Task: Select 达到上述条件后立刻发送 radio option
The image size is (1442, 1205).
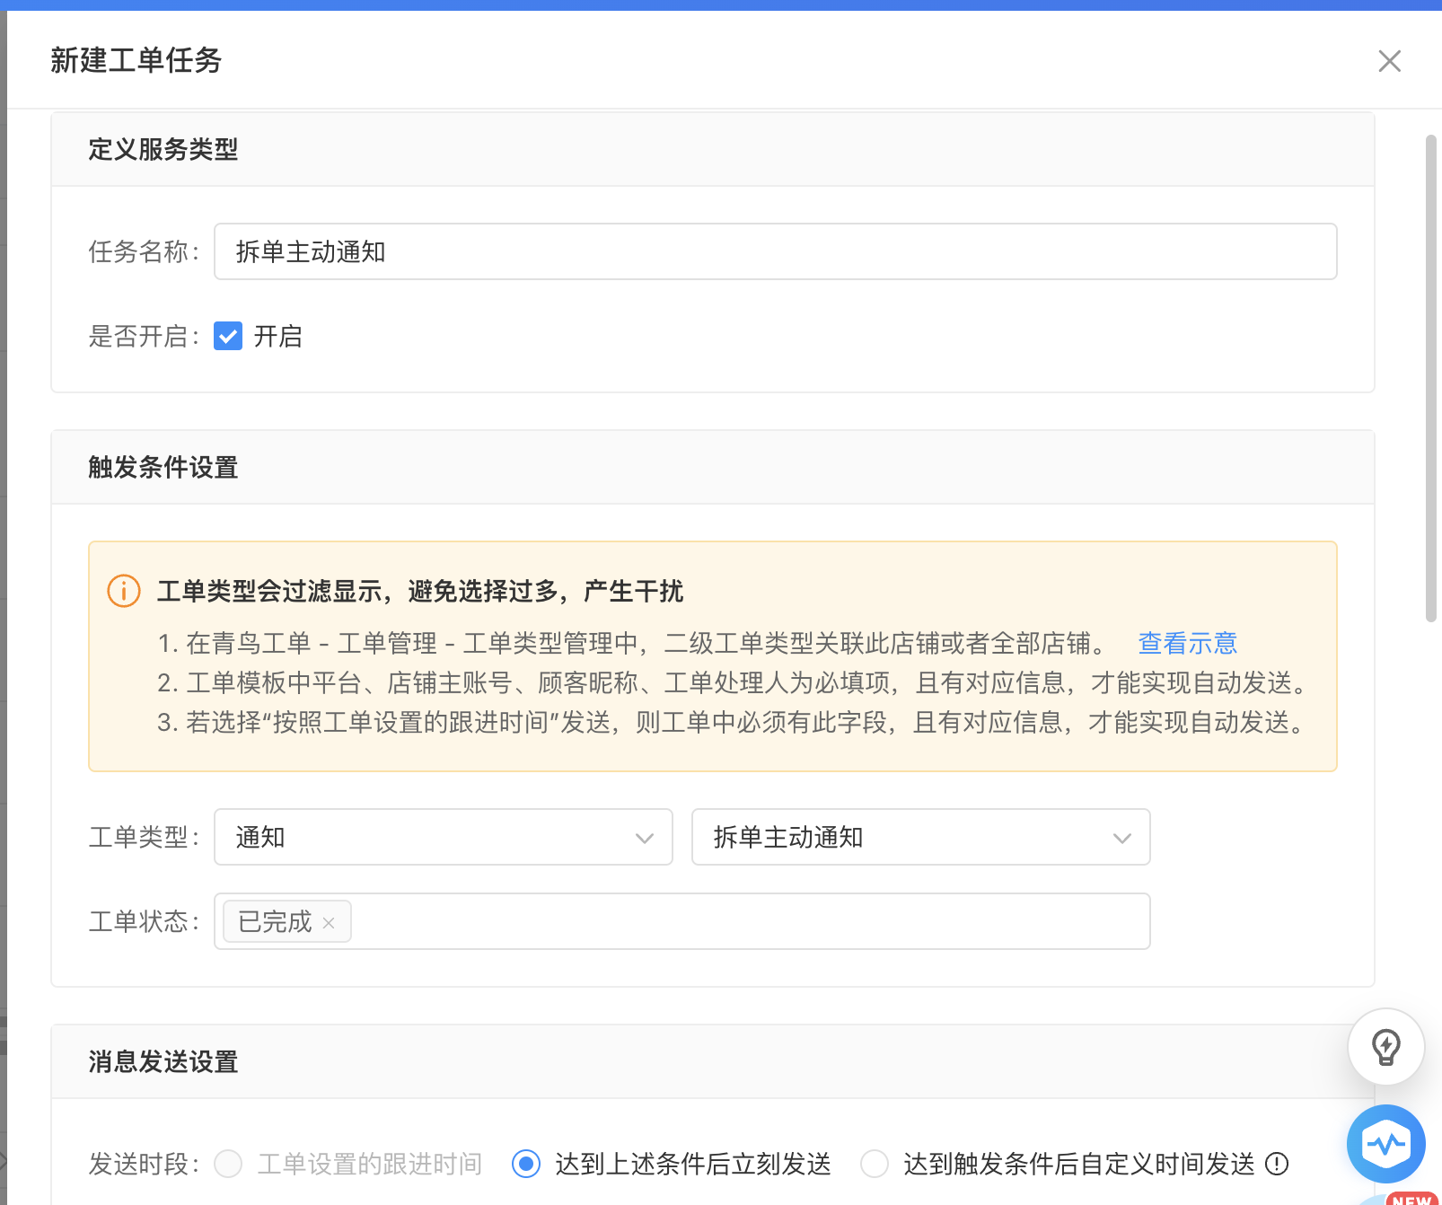Action: 526,1164
